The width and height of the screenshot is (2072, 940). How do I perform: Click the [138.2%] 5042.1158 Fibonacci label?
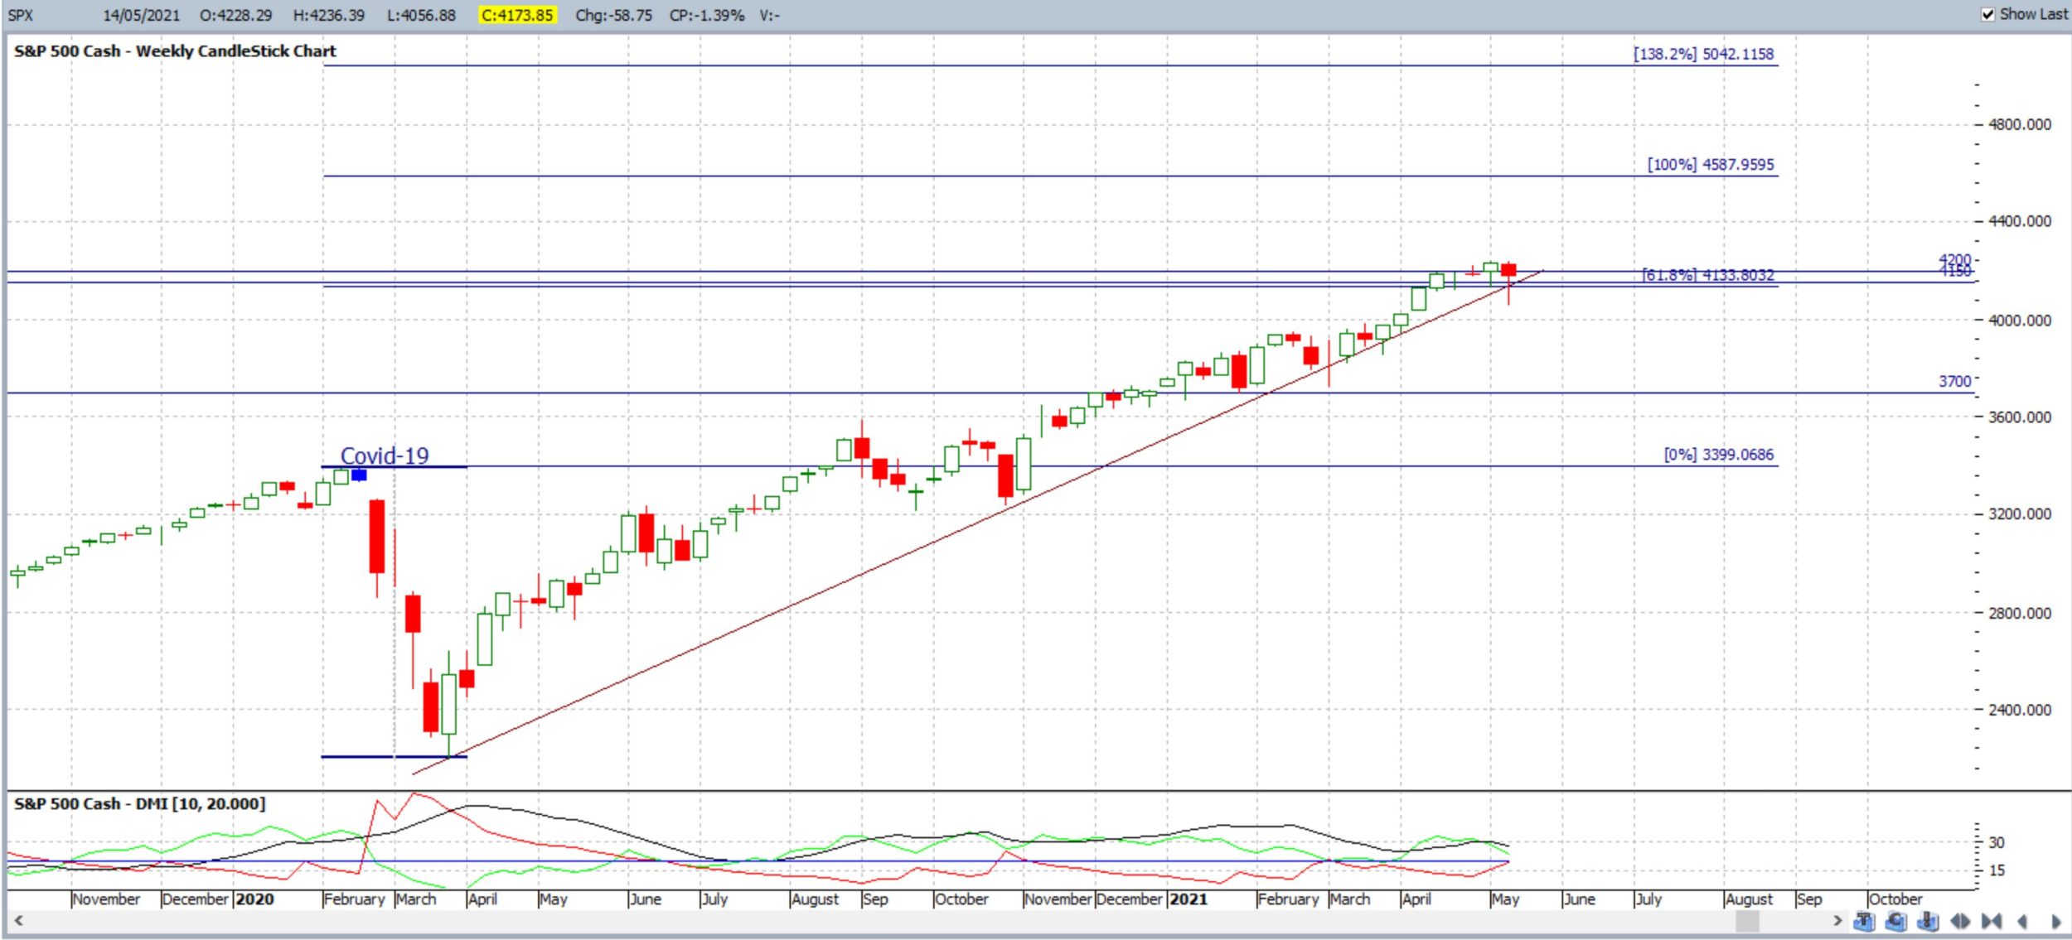point(1703,54)
